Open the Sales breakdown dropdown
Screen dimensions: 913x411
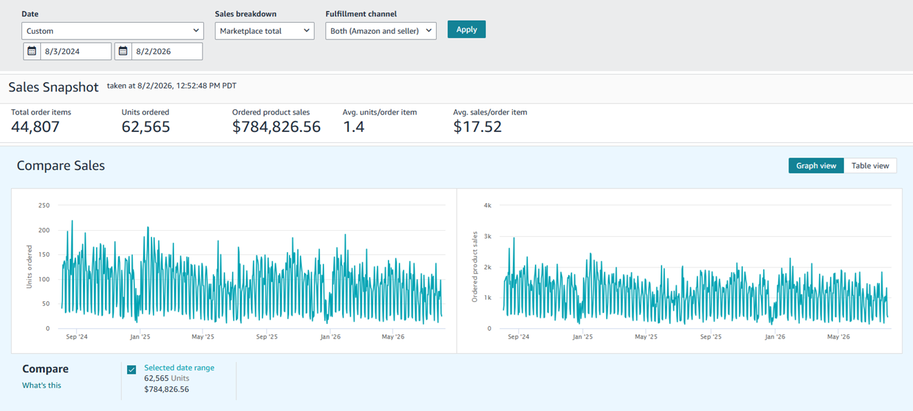point(265,30)
